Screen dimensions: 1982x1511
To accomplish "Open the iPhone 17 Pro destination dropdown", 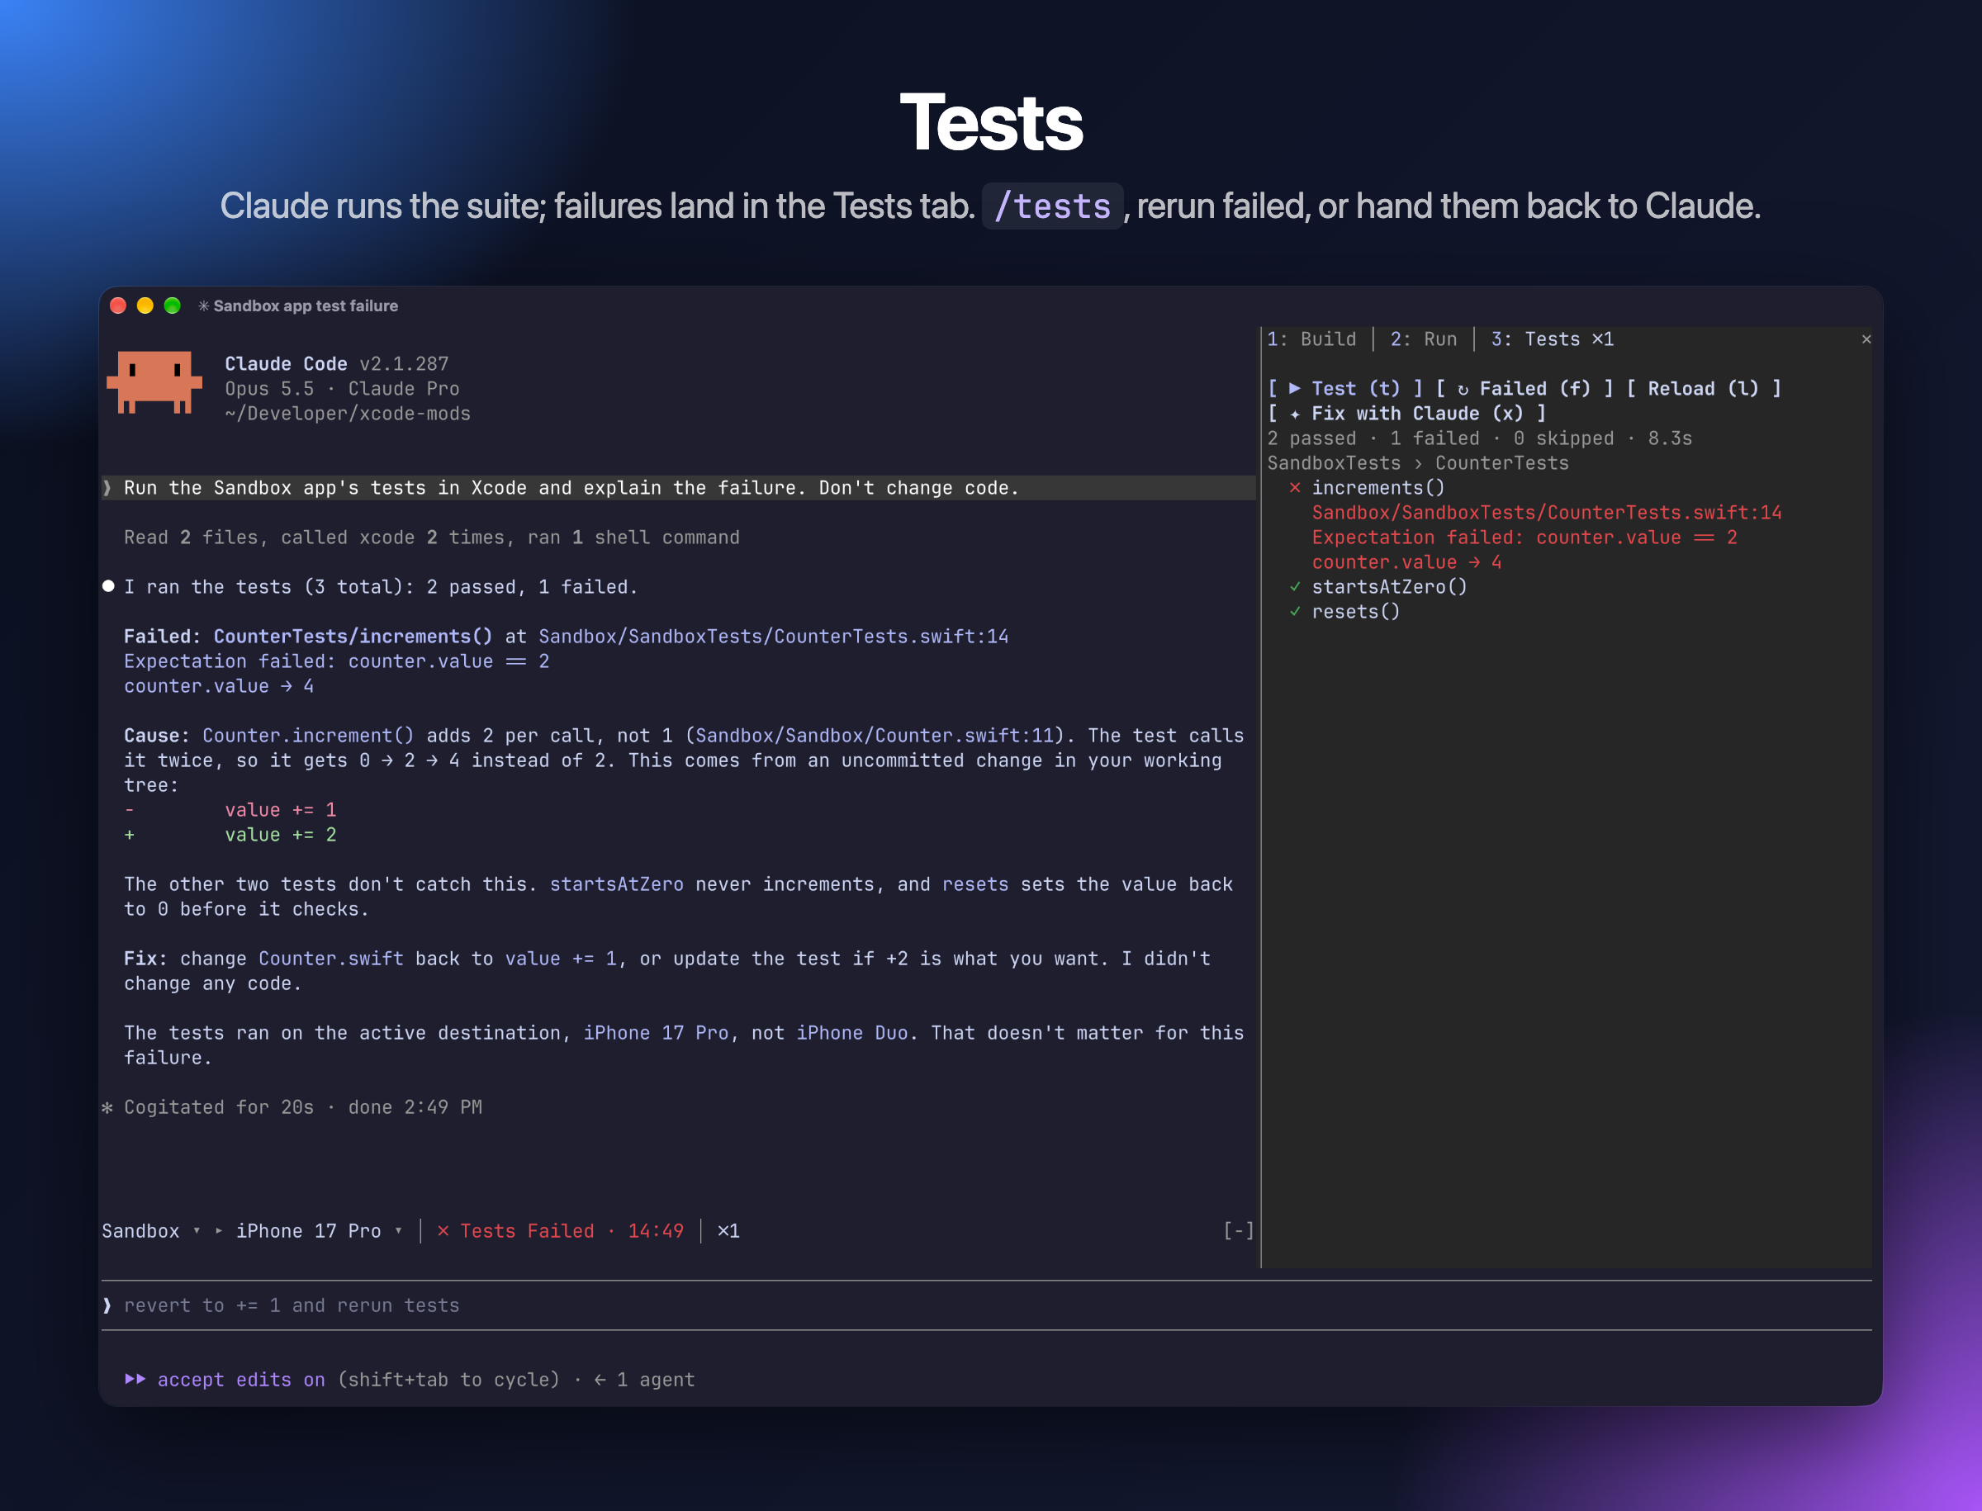I will pyautogui.click(x=319, y=1230).
